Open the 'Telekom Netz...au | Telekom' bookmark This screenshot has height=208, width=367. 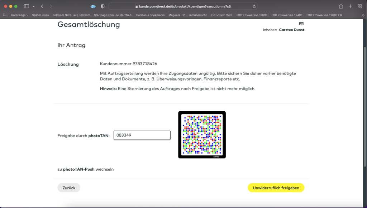click(x=71, y=15)
